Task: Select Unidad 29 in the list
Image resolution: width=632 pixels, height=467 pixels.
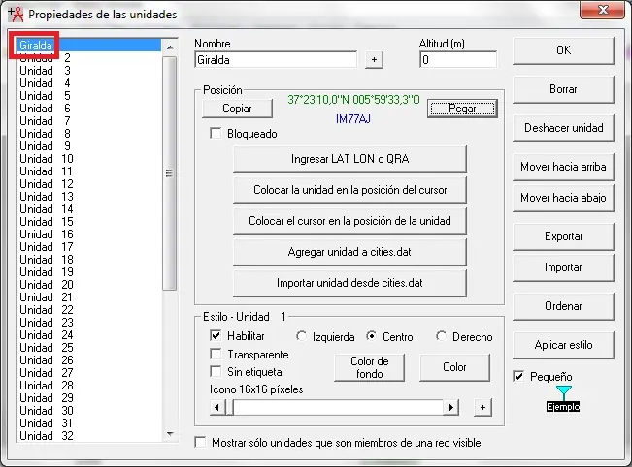Action: (88, 398)
